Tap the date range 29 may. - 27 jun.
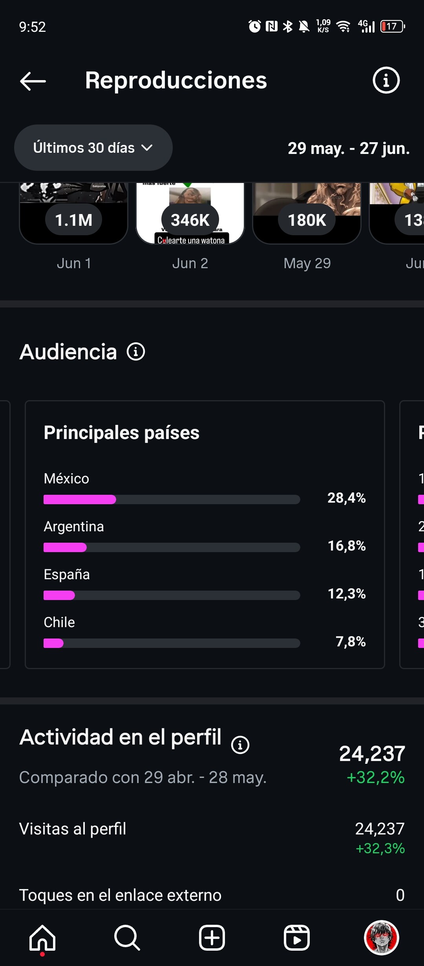Image resolution: width=424 pixels, height=966 pixels. pos(349,148)
